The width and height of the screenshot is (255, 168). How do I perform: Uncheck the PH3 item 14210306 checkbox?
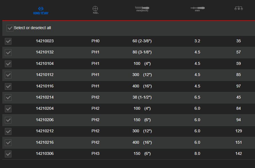tap(8, 154)
